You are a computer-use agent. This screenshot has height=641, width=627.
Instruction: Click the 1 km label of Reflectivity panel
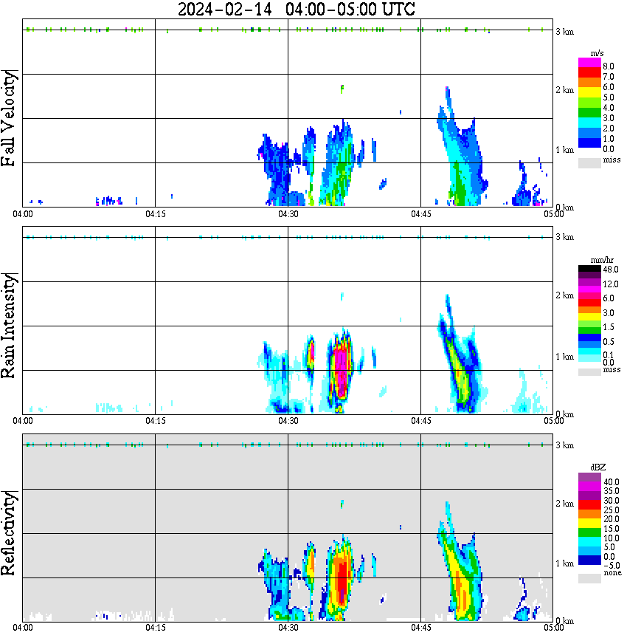[x=564, y=563]
